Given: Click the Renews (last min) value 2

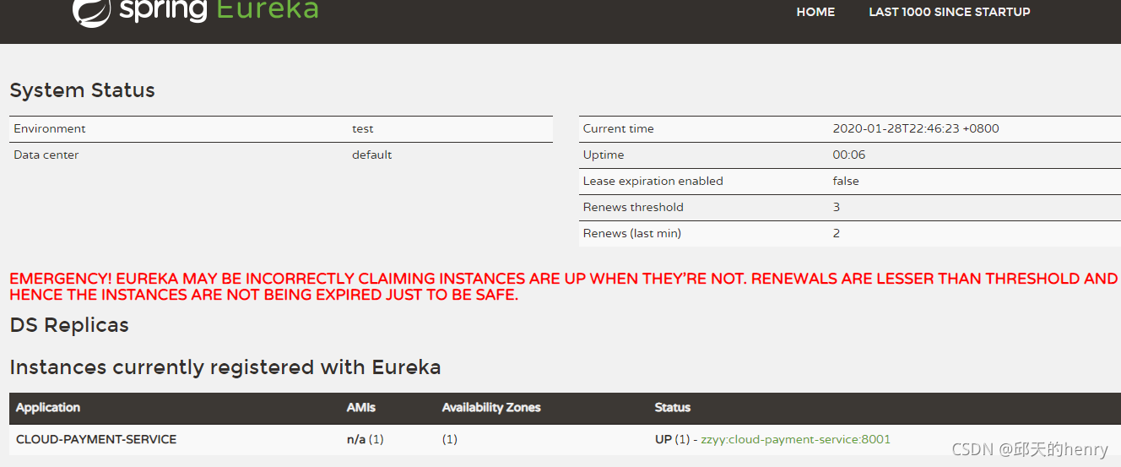Looking at the screenshot, I should pyautogui.click(x=837, y=233).
